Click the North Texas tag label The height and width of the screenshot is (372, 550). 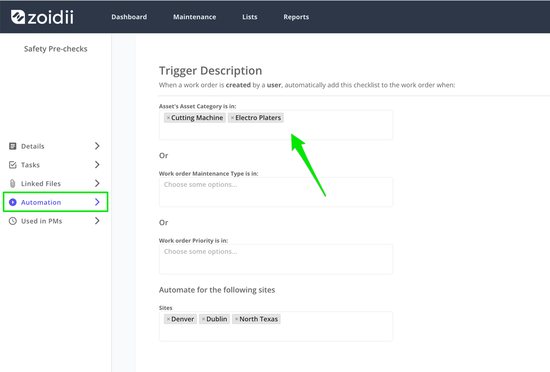[258, 319]
